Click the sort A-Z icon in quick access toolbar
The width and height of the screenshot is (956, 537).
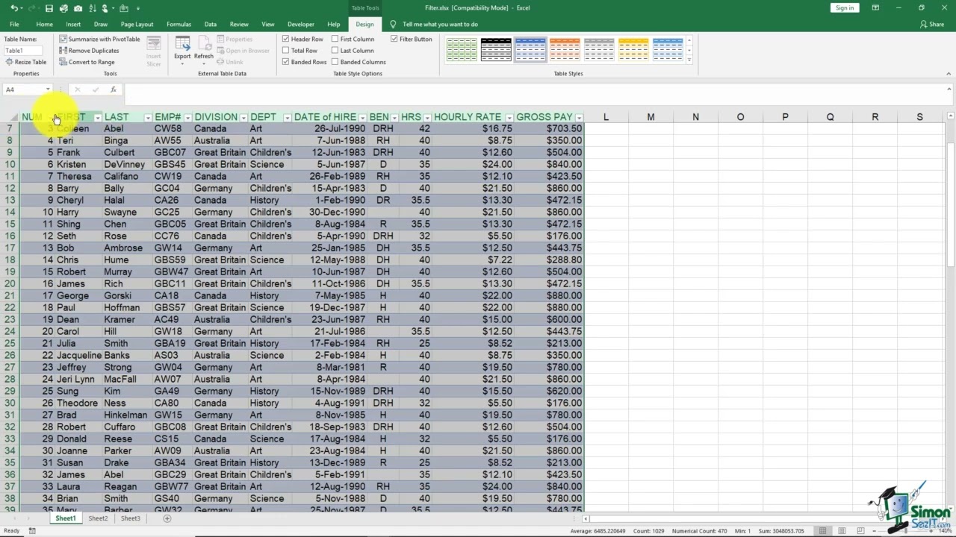point(92,8)
